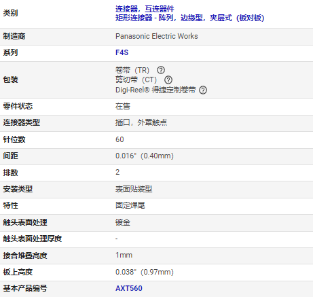Screen dimensions: 313x297
Task: Click the 包装 row label
Action: point(10,80)
